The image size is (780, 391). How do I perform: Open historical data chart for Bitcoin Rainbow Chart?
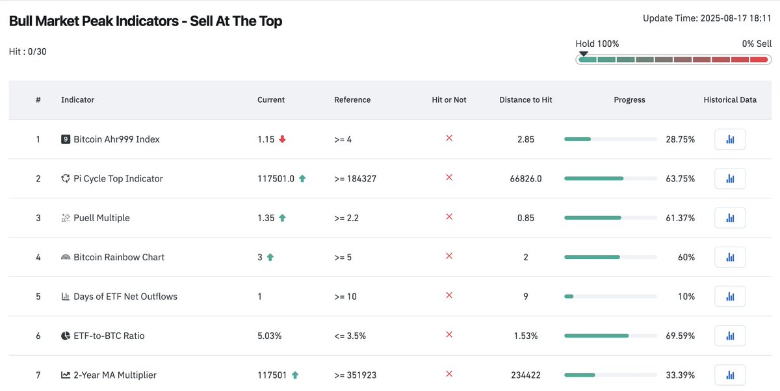(x=730, y=257)
